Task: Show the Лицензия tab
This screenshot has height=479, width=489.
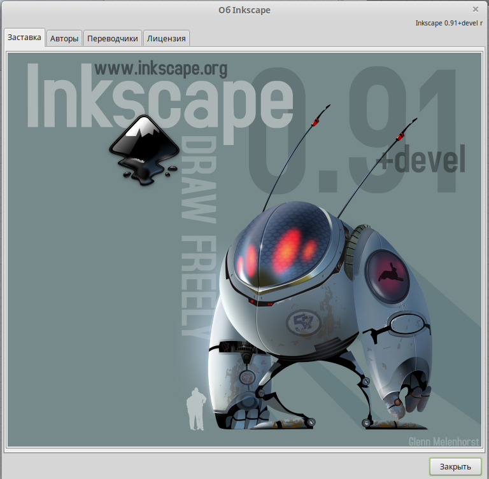Action: tap(166, 38)
